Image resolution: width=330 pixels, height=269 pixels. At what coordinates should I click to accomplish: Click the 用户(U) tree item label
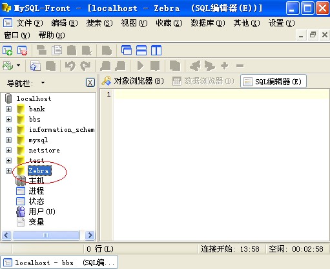pos(42,212)
